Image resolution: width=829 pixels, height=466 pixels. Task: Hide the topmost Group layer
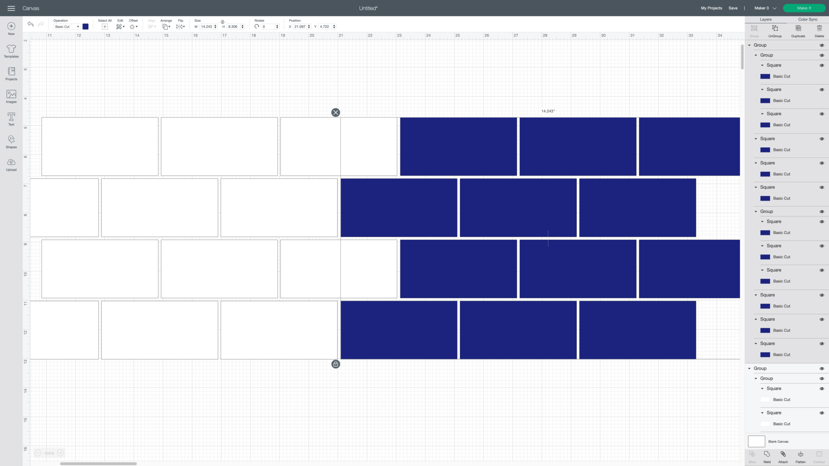[x=822, y=45]
